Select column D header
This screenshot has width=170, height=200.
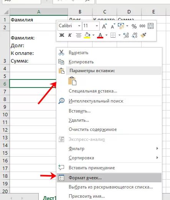pos(129,12)
